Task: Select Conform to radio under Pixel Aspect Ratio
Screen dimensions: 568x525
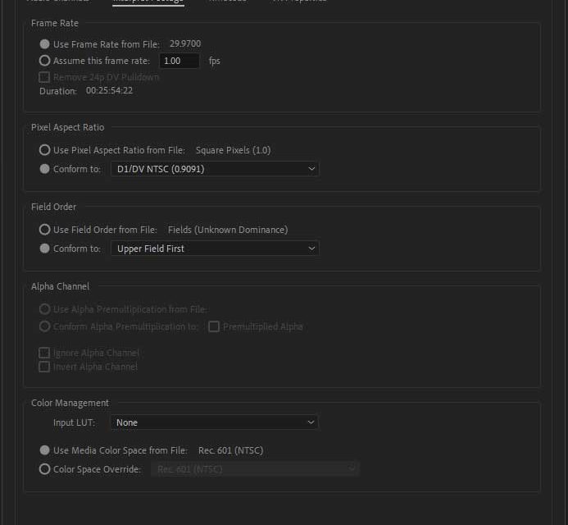Action: point(45,169)
